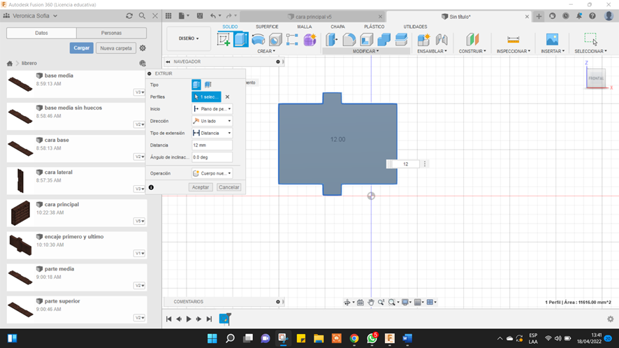Click the Undo arrow icon
This screenshot has height=348, width=619.
click(213, 16)
